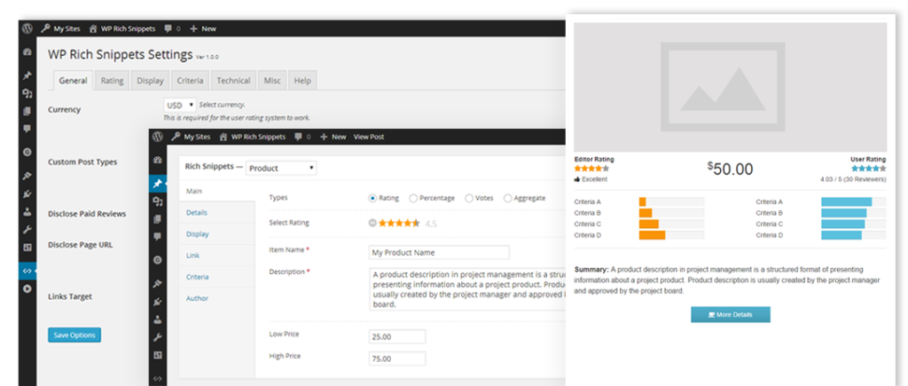Click the Save Options button
Viewport: 908px width, 386px height.
(74, 335)
